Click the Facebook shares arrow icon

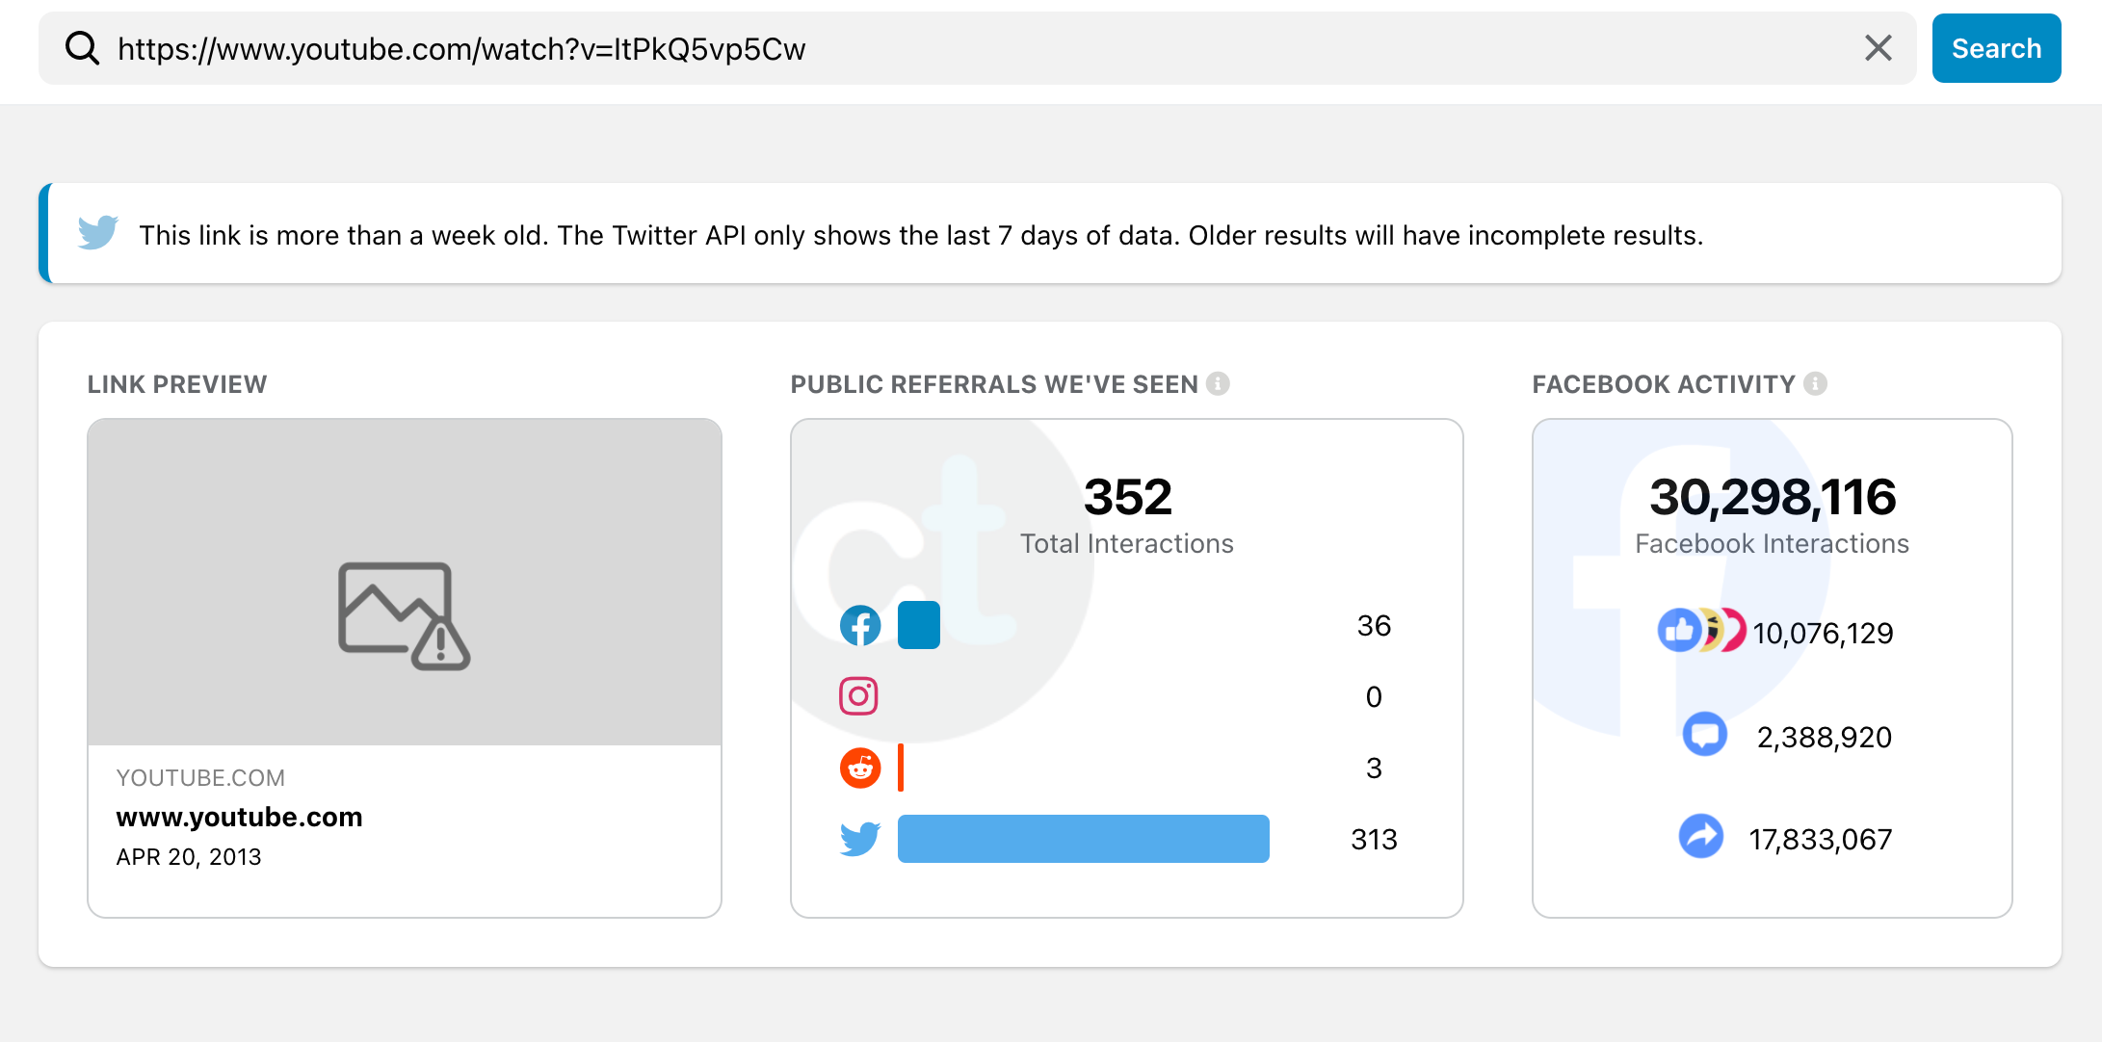[1701, 836]
